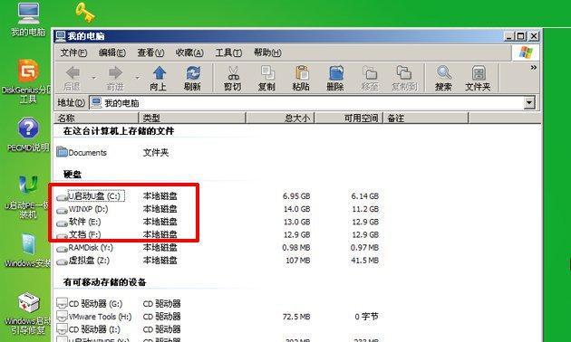The width and height of the screenshot is (571, 342).
Task: Open the 工具(T) menu
Action: [x=228, y=52]
